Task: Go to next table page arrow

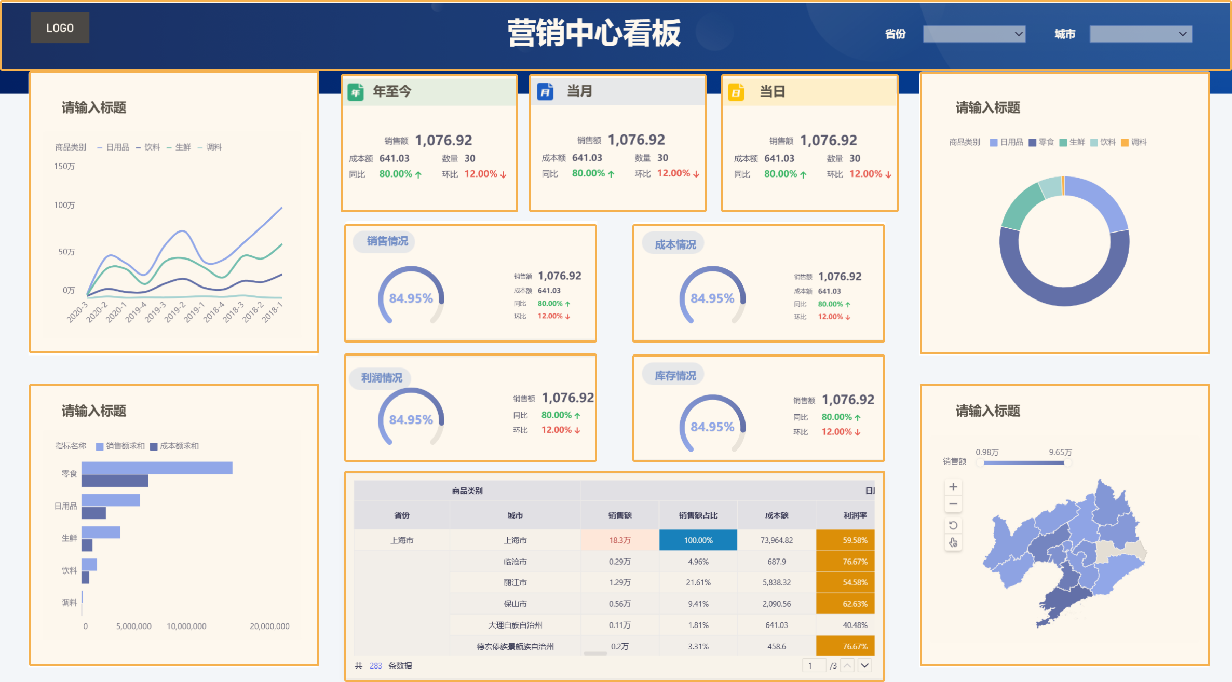Action: pyautogui.click(x=864, y=665)
